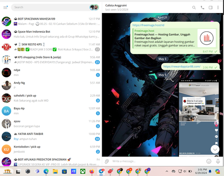Click the KU avatar of Kontolodon
224x176 pixels.
(x=6, y=150)
